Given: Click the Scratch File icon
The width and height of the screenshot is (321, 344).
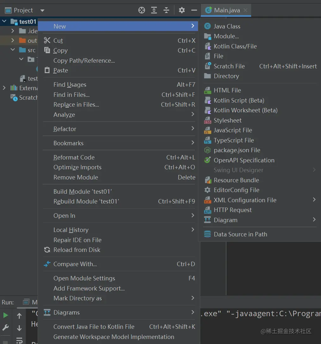Looking at the screenshot, I should [x=207, y=66].
